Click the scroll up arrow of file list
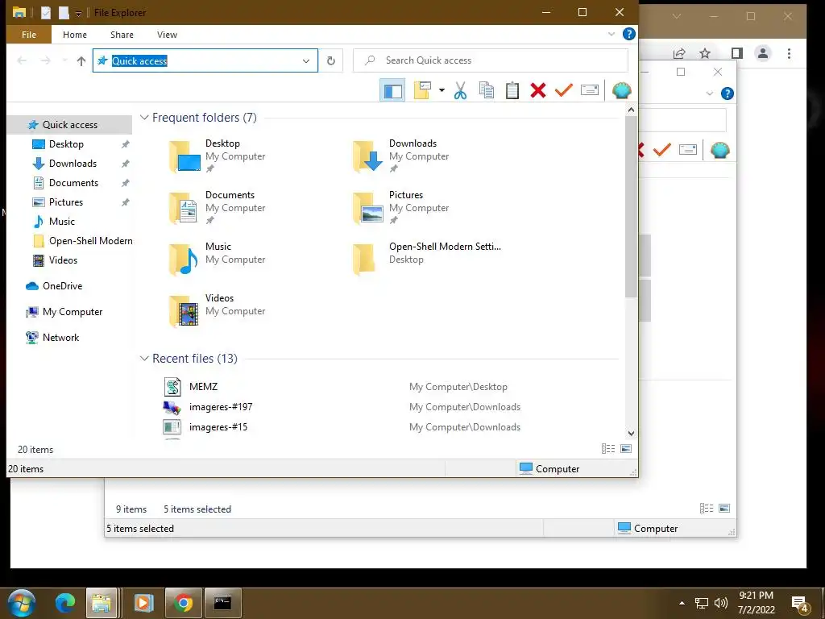The width and height of the screenshot is (825, 619). (631, 110)
